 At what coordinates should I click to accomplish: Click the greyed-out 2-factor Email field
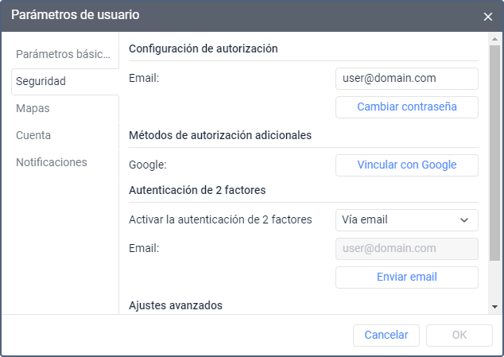click(406, 248)
